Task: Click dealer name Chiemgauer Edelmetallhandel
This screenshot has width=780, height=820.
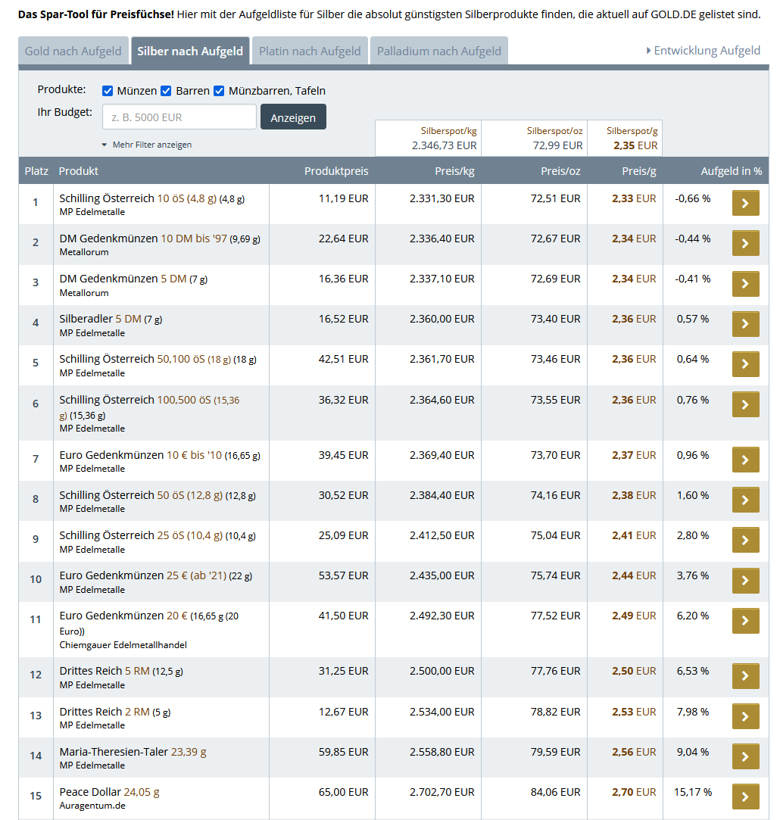Action: click(x=123, y=645)
